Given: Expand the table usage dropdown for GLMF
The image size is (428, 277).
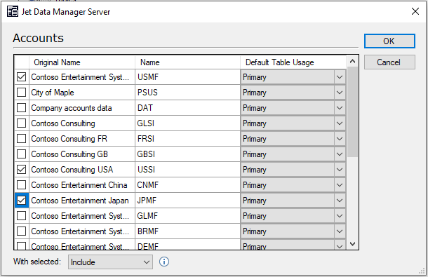Looking at the screenshot, I should pos(340,216).
